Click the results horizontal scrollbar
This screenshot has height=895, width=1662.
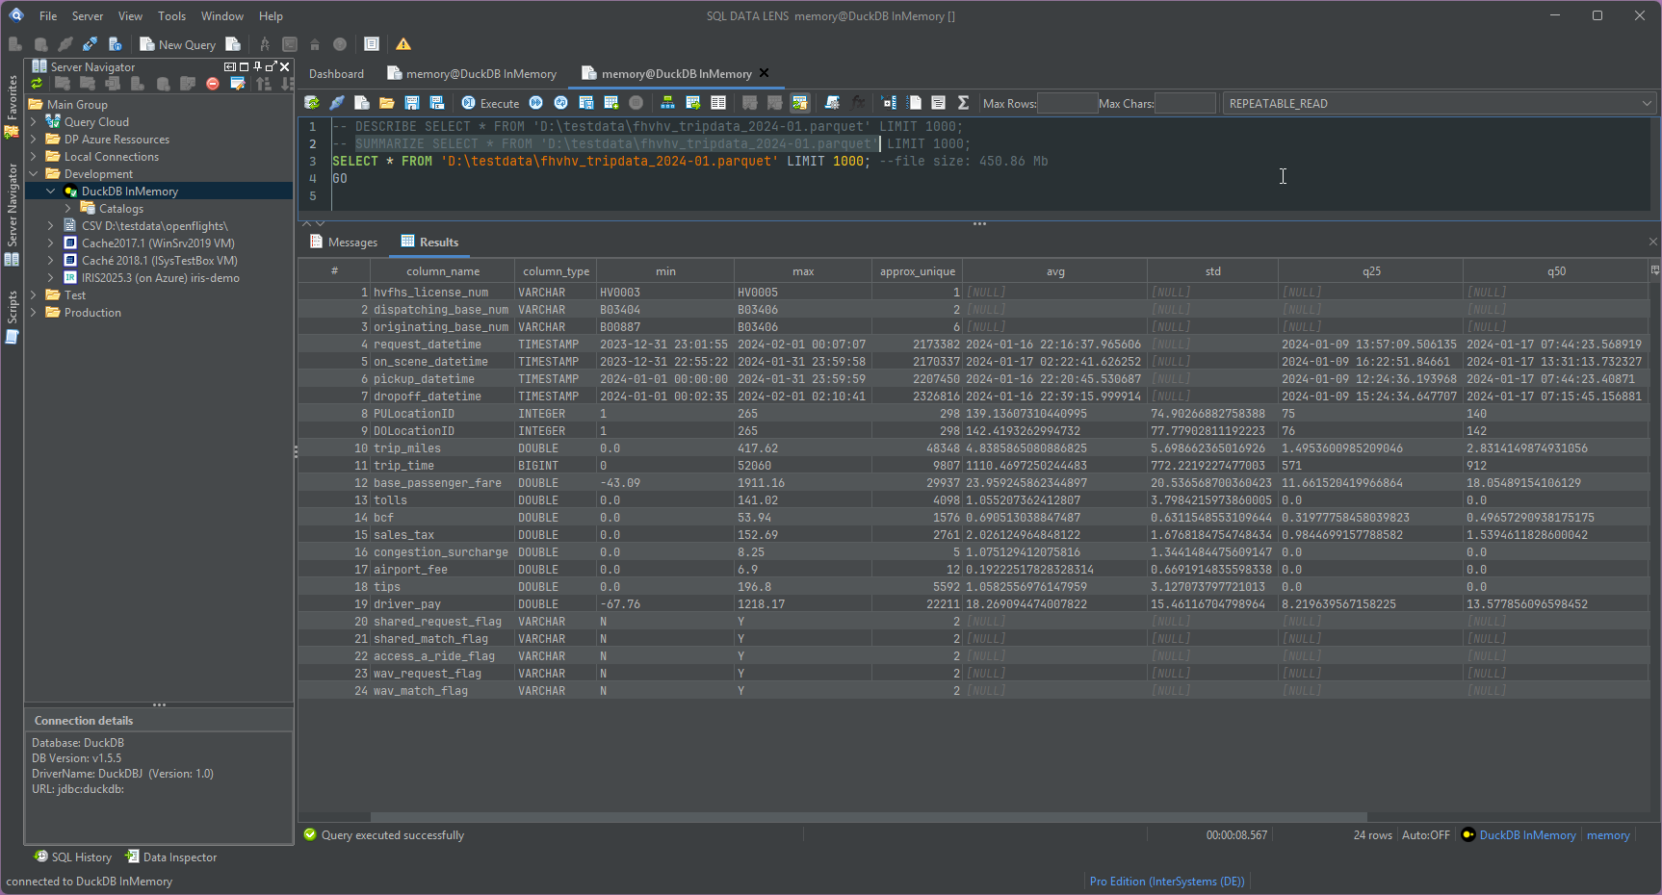pyautogui.click(x=868, y=817)
